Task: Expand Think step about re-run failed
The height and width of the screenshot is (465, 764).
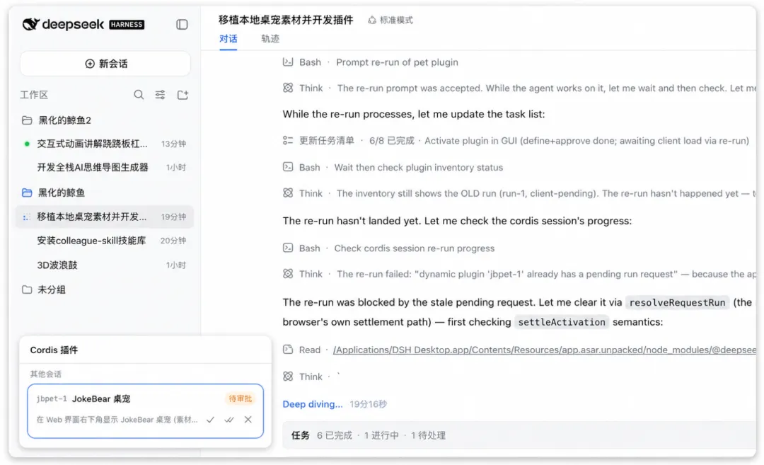Action: coord(519,275)
